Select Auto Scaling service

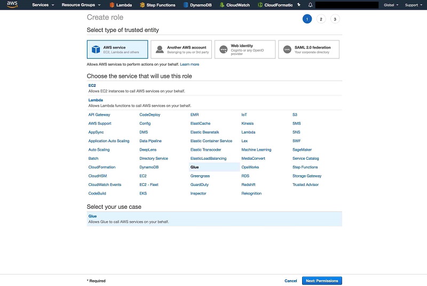click(99, 150)
